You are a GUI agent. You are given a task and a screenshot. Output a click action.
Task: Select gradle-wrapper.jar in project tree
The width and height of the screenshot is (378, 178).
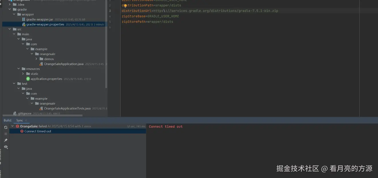coord(40,19)
